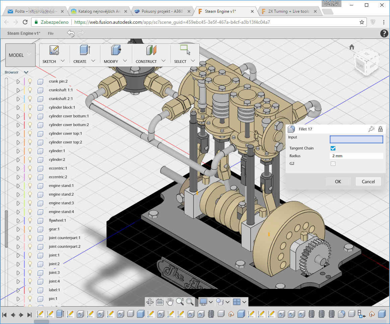This screenshot has width=390, height=324.
Task: Expand the engine stand:1 node
Action: (x=18, y=186)
